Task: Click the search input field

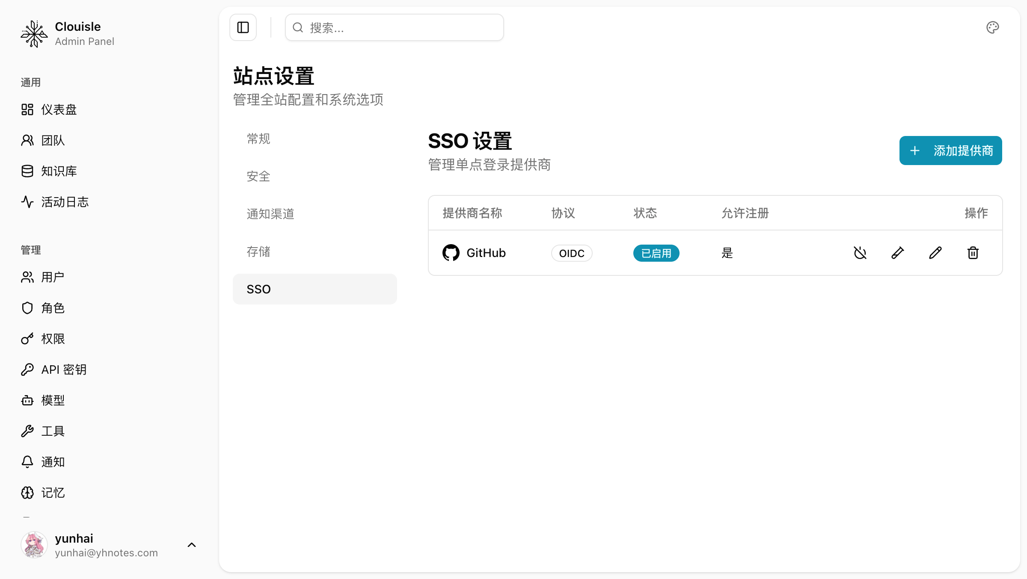Action: (x=394, y=27)
